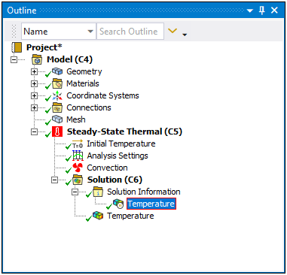This screenshot has height=275, width=287.
Task: Click the Convection fan icon
Action: pyautogui.click(x=78, y=168)
